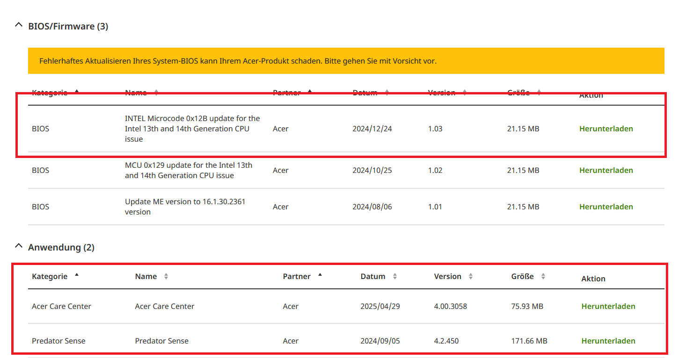This screenshot has height=358, width=686.
Task: Click sort arrow beside Partner in Anwendung table
Action: 320,275
